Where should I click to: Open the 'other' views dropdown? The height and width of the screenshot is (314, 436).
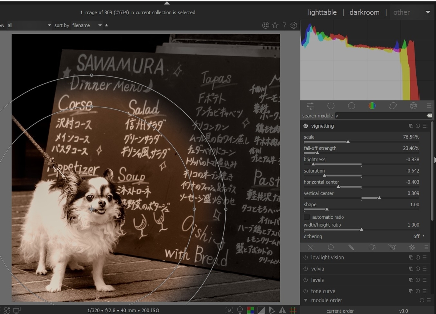[412, 12]
